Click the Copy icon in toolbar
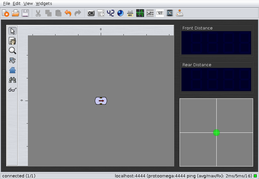Image resolution: width=259 pixels, height=179 pixels. pyautogui.click(x=48, y=13)
